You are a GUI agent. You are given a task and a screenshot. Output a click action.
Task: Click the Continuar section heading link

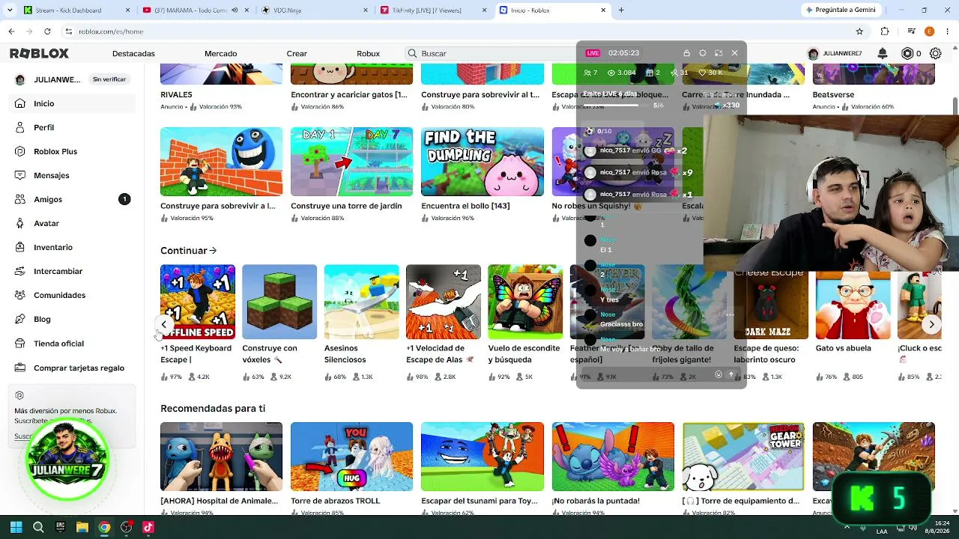[x=188, y=251]
